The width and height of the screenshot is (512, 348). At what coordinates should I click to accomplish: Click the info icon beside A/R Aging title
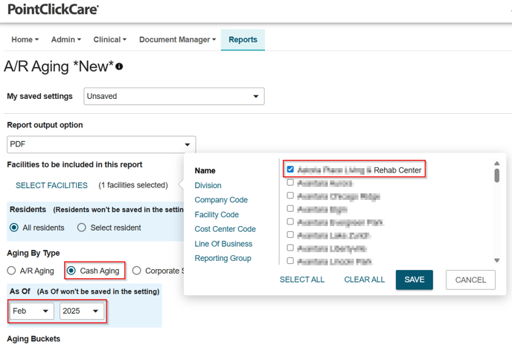119,67
